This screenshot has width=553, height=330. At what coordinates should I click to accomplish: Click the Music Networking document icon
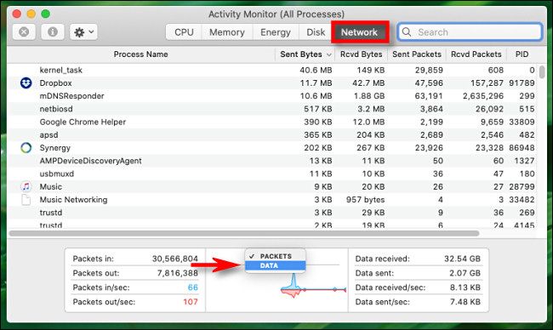(26, 200)
